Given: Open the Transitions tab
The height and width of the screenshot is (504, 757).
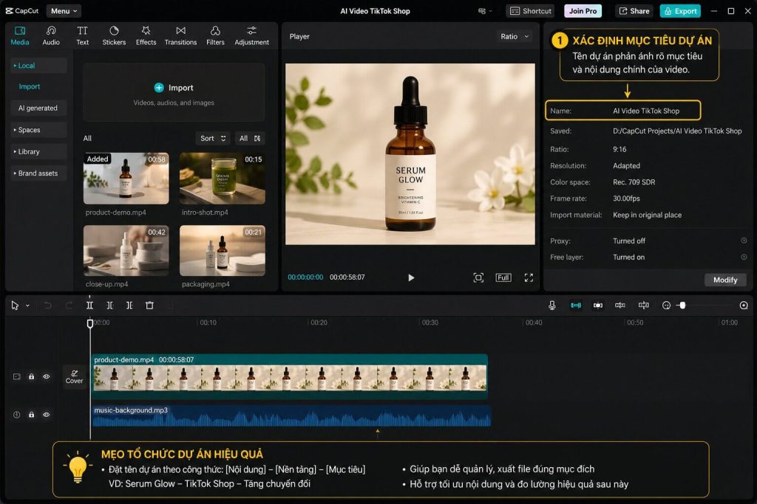Looking at the screenshot, I should coord(180,36).
